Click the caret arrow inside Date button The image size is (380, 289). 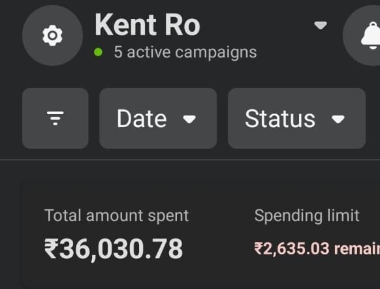click(x=189, y=119)
